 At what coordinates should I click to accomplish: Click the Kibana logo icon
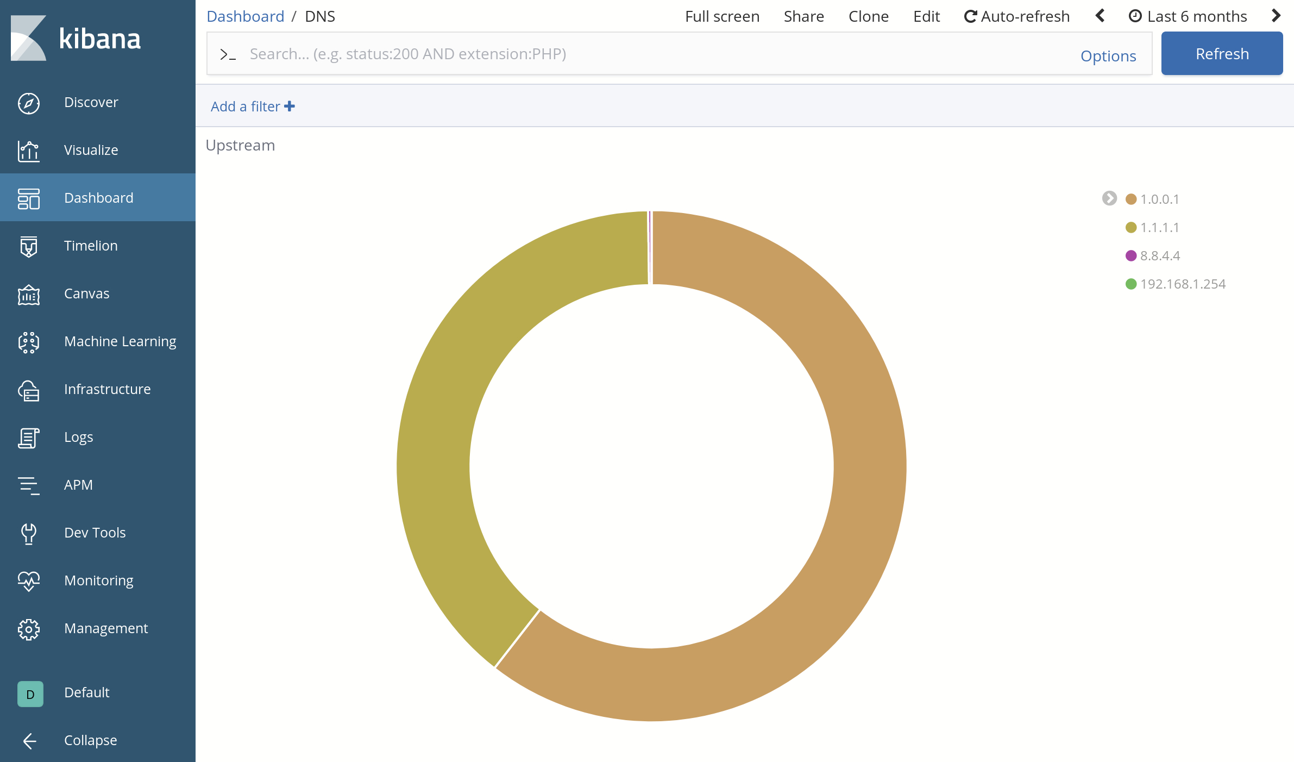coord(29,38)
